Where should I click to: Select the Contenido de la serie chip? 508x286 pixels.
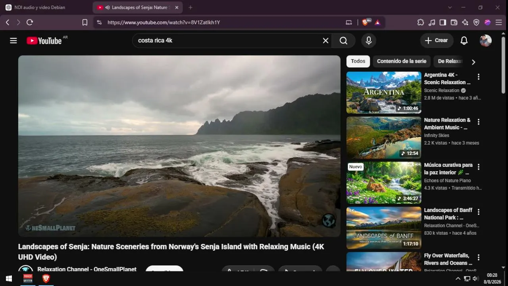point(402,61)
